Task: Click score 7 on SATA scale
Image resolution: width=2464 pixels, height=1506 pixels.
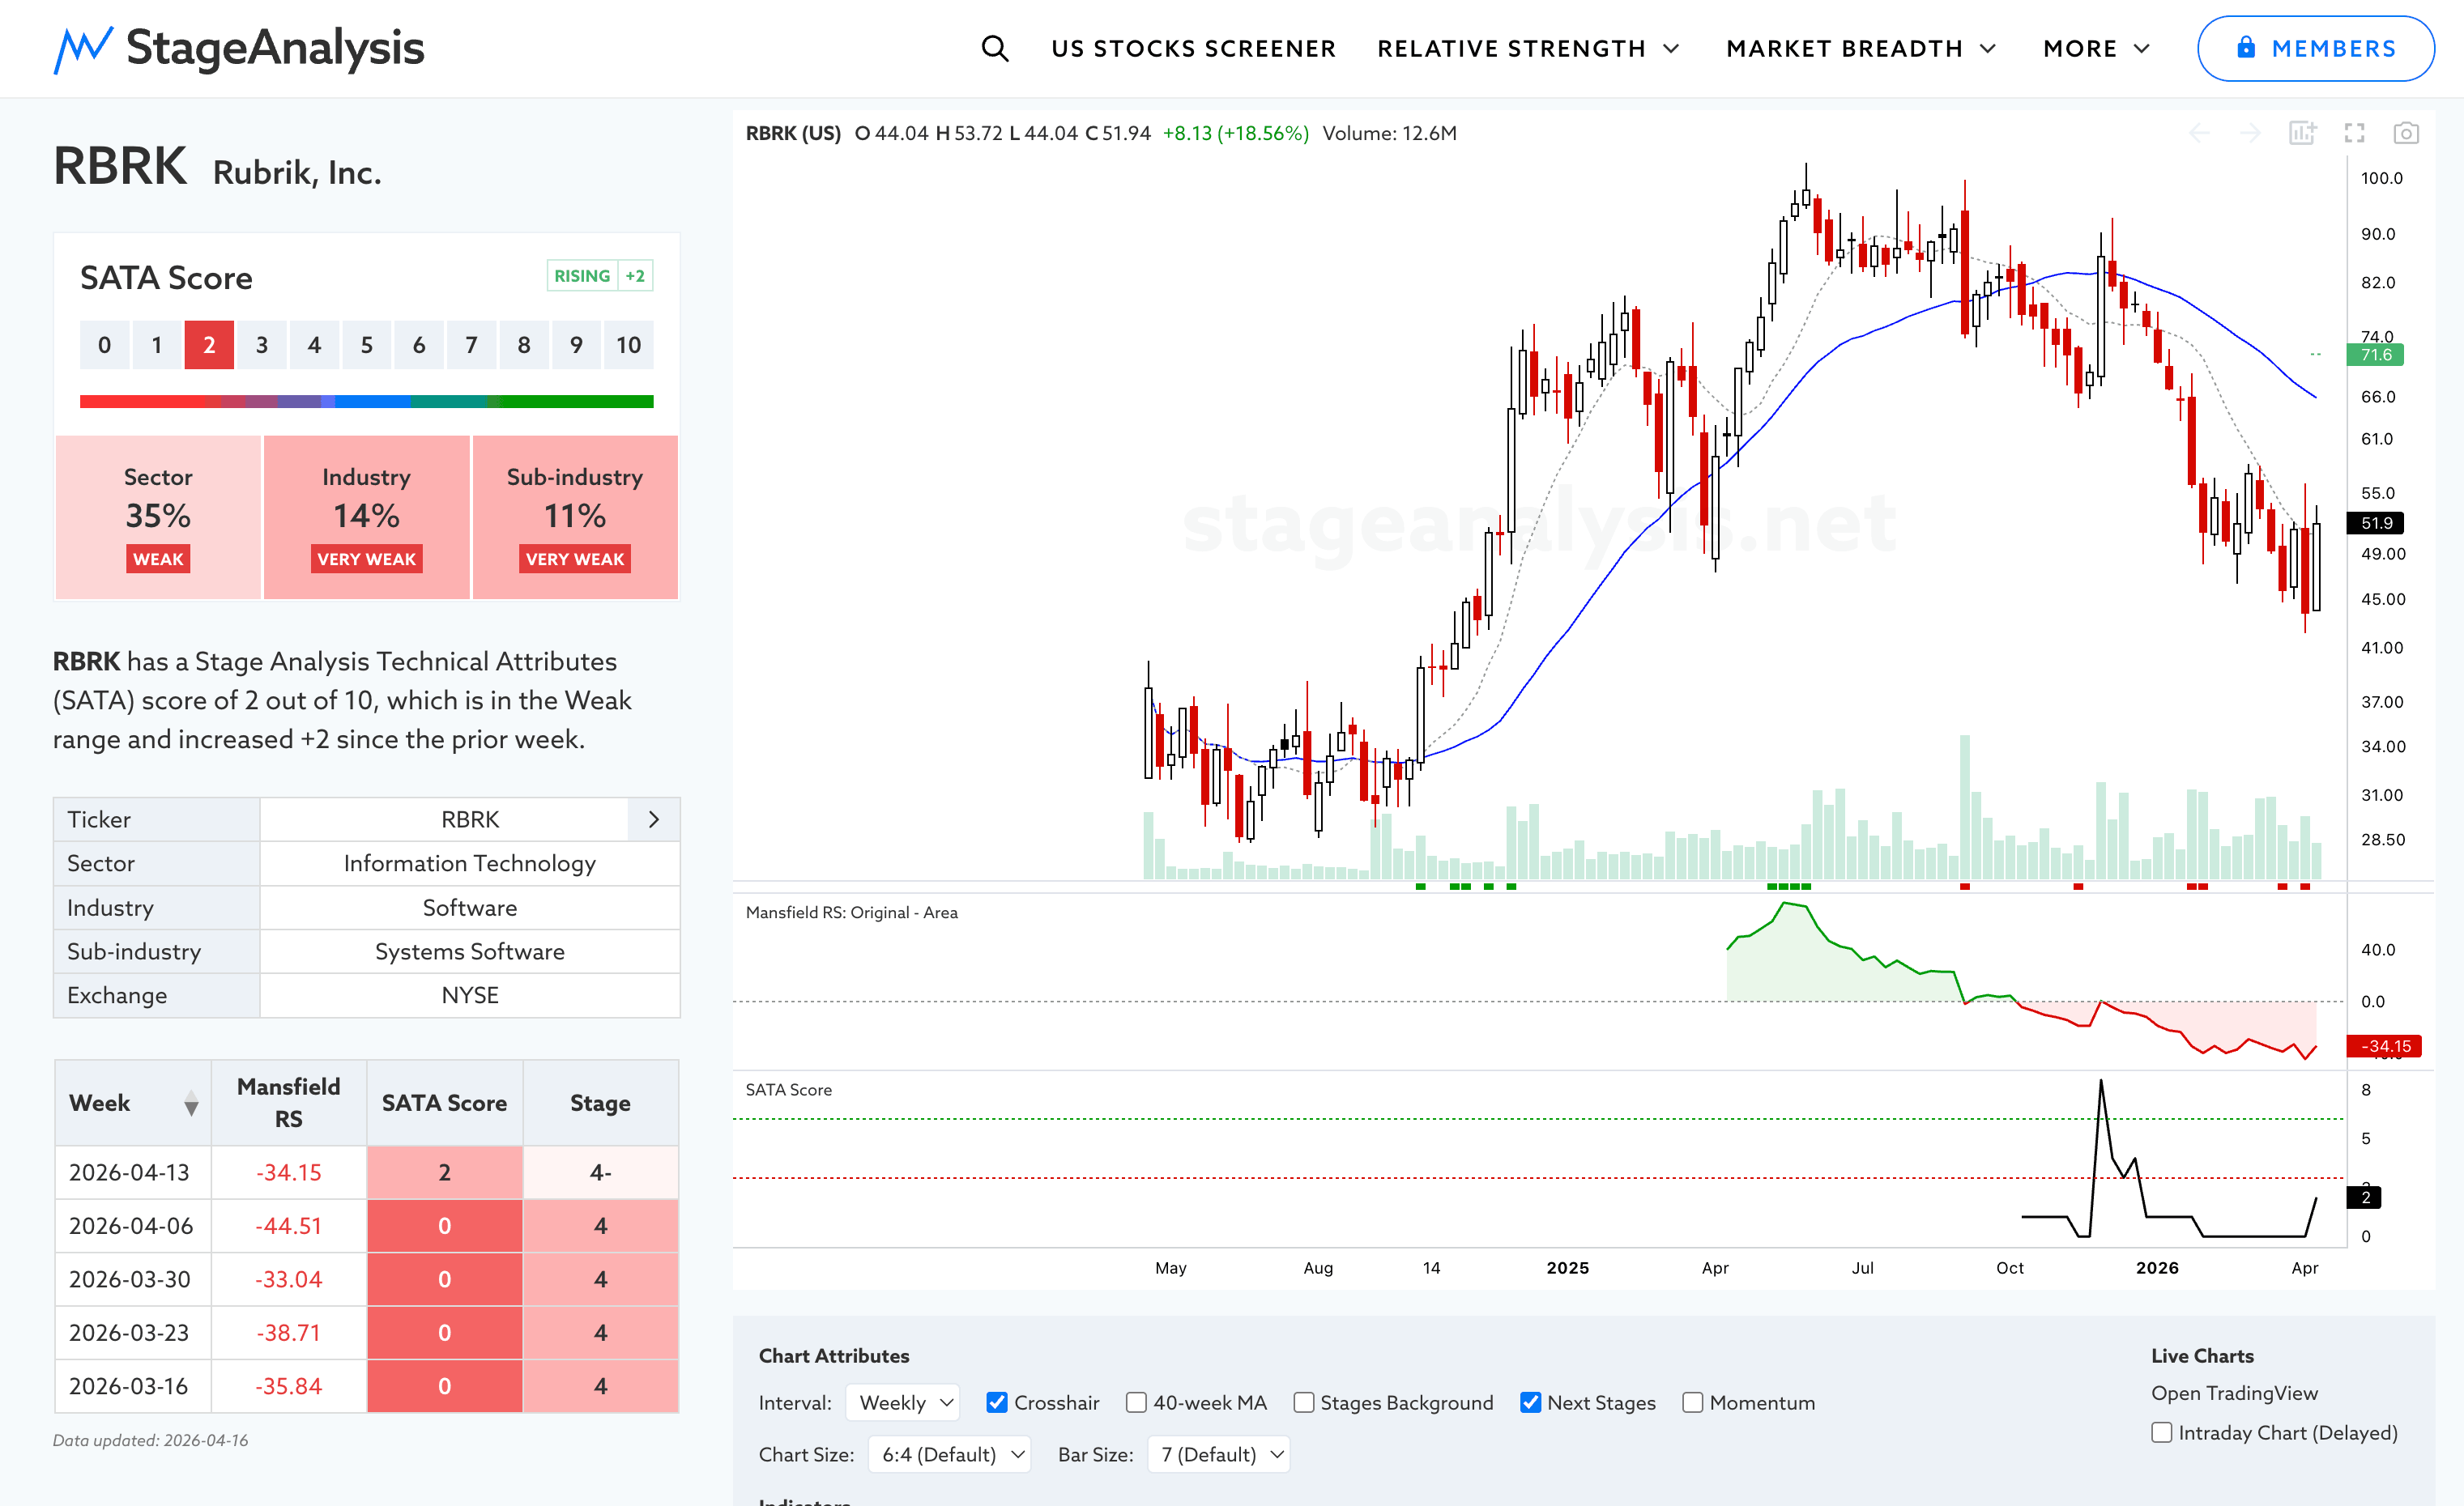Action: 471,345
